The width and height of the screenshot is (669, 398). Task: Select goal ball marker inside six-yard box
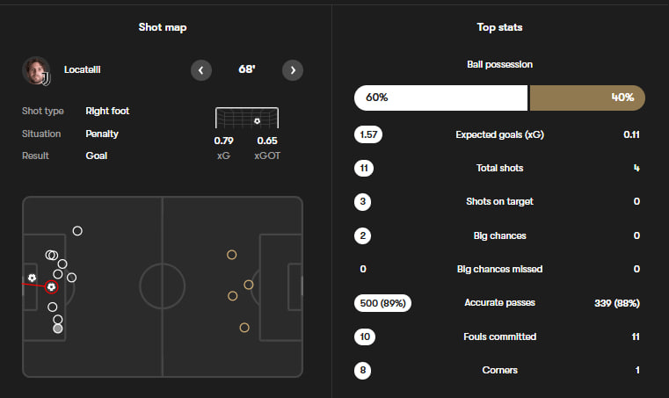33,278
